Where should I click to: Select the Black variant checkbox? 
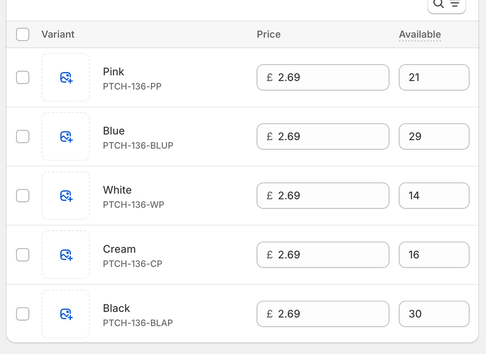(23, 314)
